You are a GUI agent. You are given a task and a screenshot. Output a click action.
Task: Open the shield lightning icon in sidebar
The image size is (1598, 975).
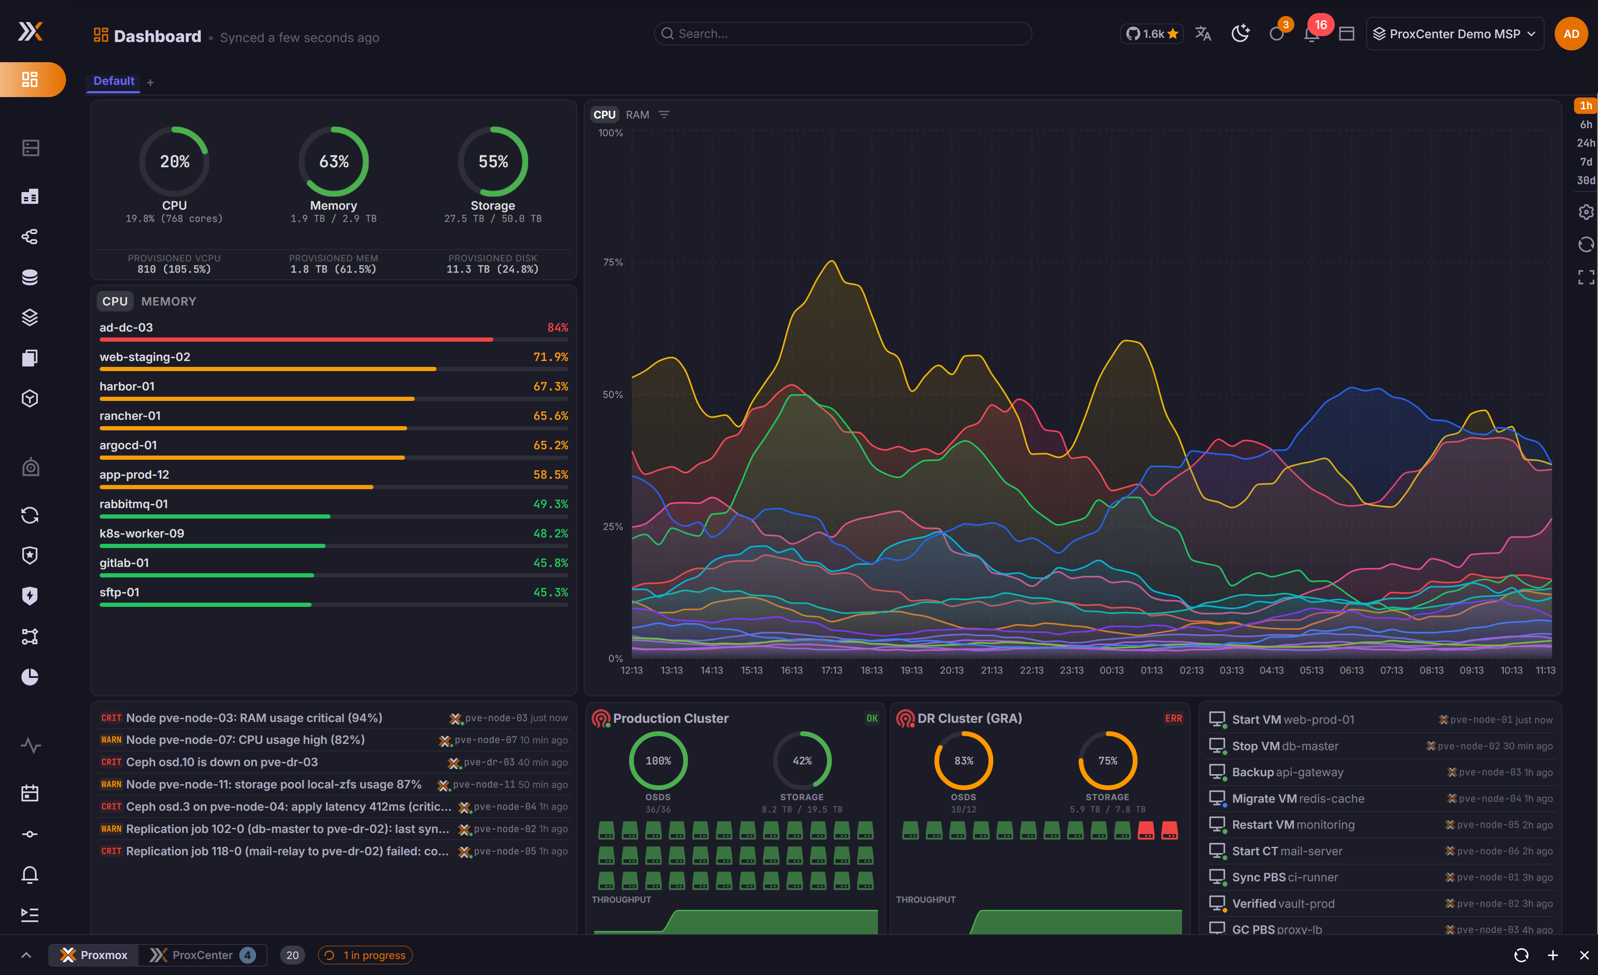(30, 595)
